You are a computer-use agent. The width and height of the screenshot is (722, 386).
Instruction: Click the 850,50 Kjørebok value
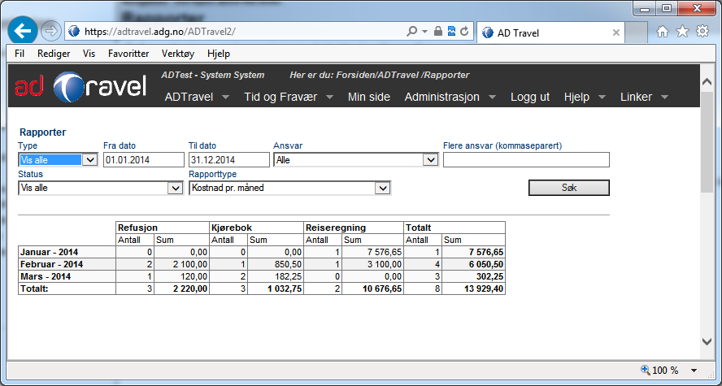pyautogui.click(x=289, y=265)
